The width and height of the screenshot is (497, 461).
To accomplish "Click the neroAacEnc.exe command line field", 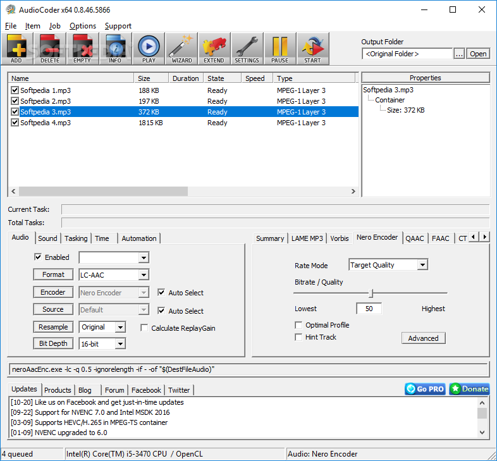I will click(248, 369).
